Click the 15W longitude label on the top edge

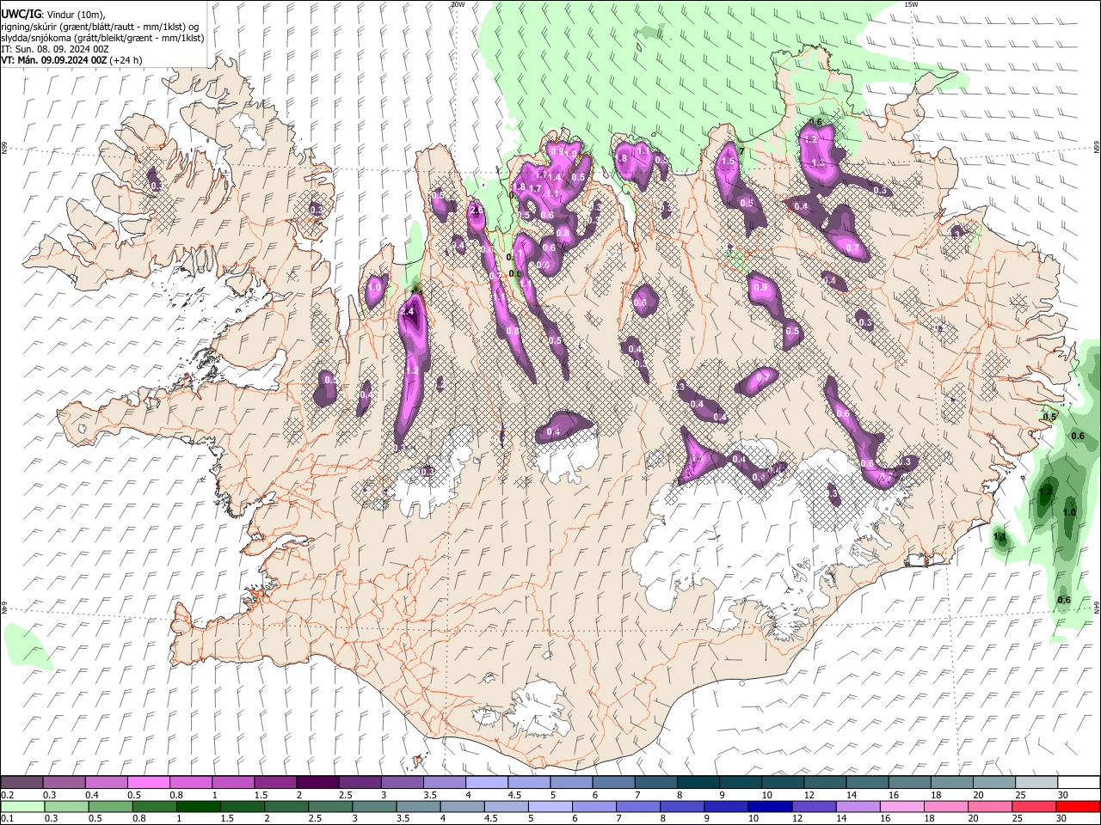pyautogui.click(x=911, y=4)
